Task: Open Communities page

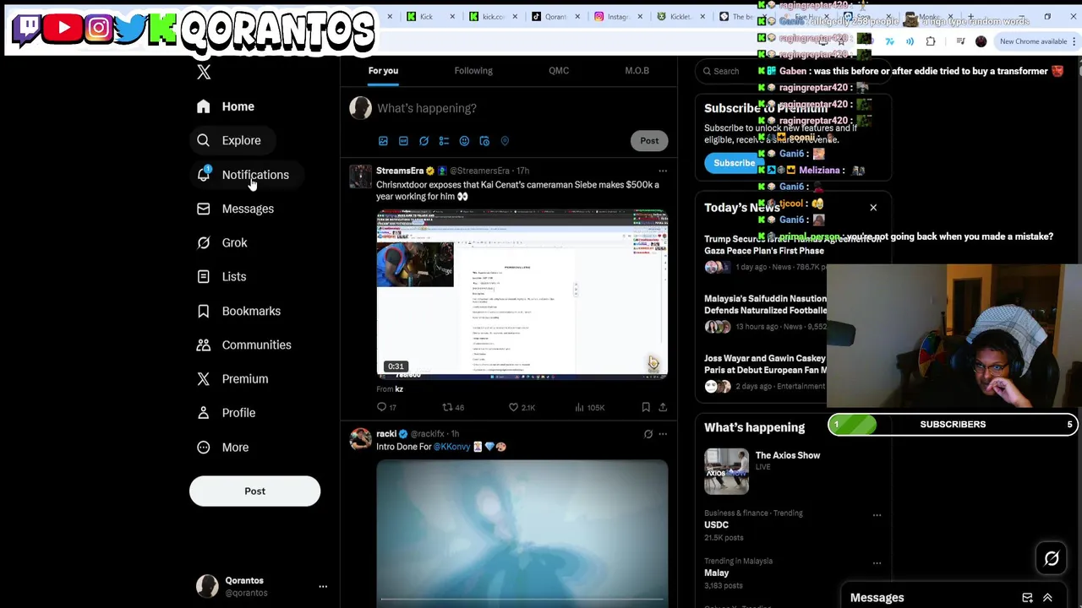Action: click(243, 345)
